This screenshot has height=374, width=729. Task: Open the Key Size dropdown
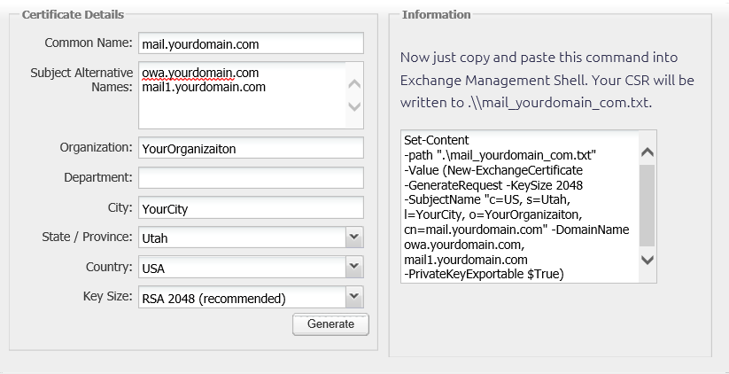pyautogui.click(x=353, y=297)
